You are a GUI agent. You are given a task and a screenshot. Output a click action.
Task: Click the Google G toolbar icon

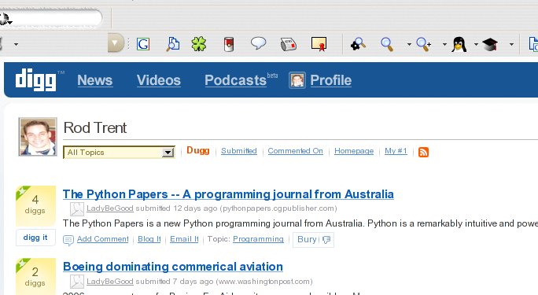pos(143,44)
